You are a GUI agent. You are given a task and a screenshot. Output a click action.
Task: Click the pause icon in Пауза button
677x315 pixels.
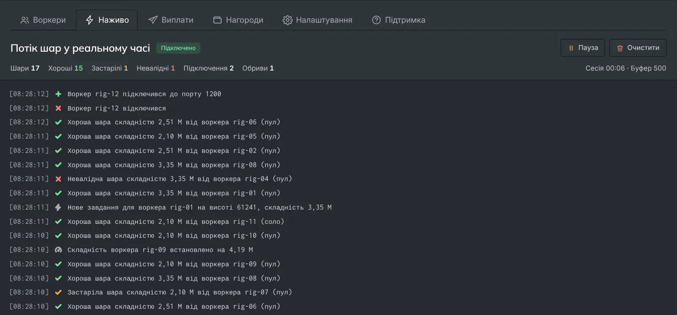point(571,48)
